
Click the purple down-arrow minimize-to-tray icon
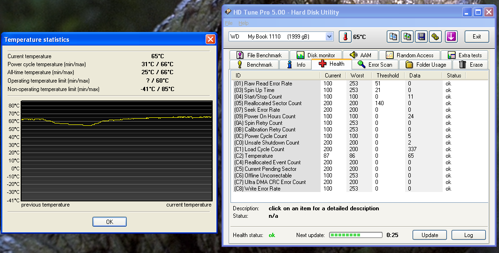(451, 37)
